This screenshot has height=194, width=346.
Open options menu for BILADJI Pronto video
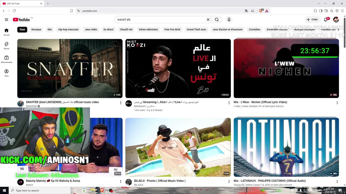(229, 181)
